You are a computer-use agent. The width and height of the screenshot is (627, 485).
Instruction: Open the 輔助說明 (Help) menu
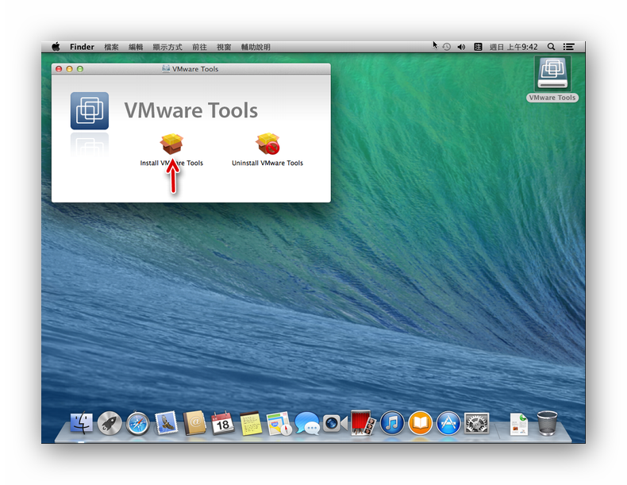(x=256, y=47)
